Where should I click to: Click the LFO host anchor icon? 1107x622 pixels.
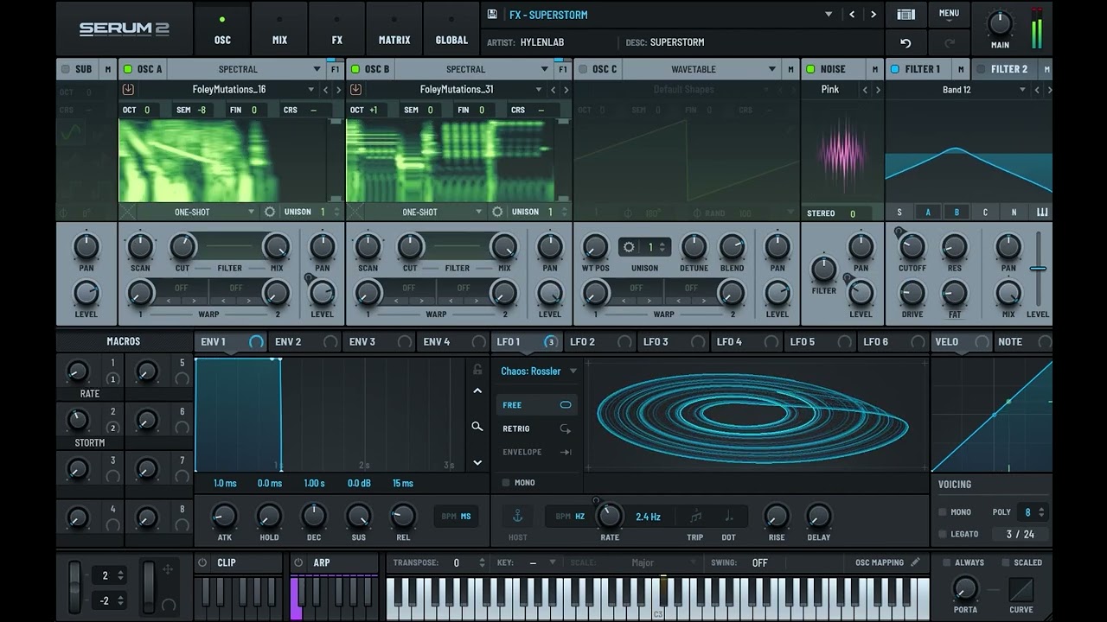pos(517,517)
